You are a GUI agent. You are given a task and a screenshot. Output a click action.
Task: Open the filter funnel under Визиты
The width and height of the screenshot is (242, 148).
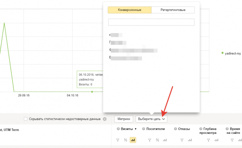coord(118,140)
